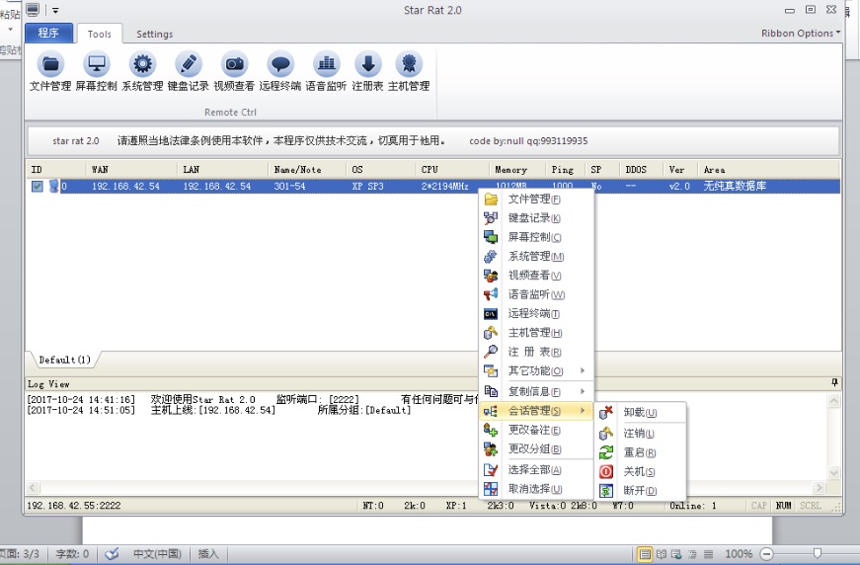Image resolution: width=860 pixels, height=565 pixels.
Task: Click WAN address 192.168.42.54 cell
Action: click(x=125, y=187)
